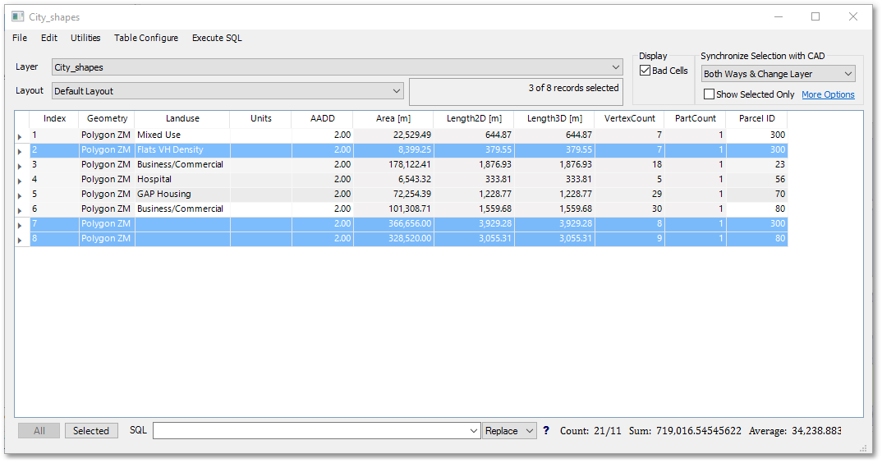Toggle the Bad Cells checkbox

click(x=645, y=71)
